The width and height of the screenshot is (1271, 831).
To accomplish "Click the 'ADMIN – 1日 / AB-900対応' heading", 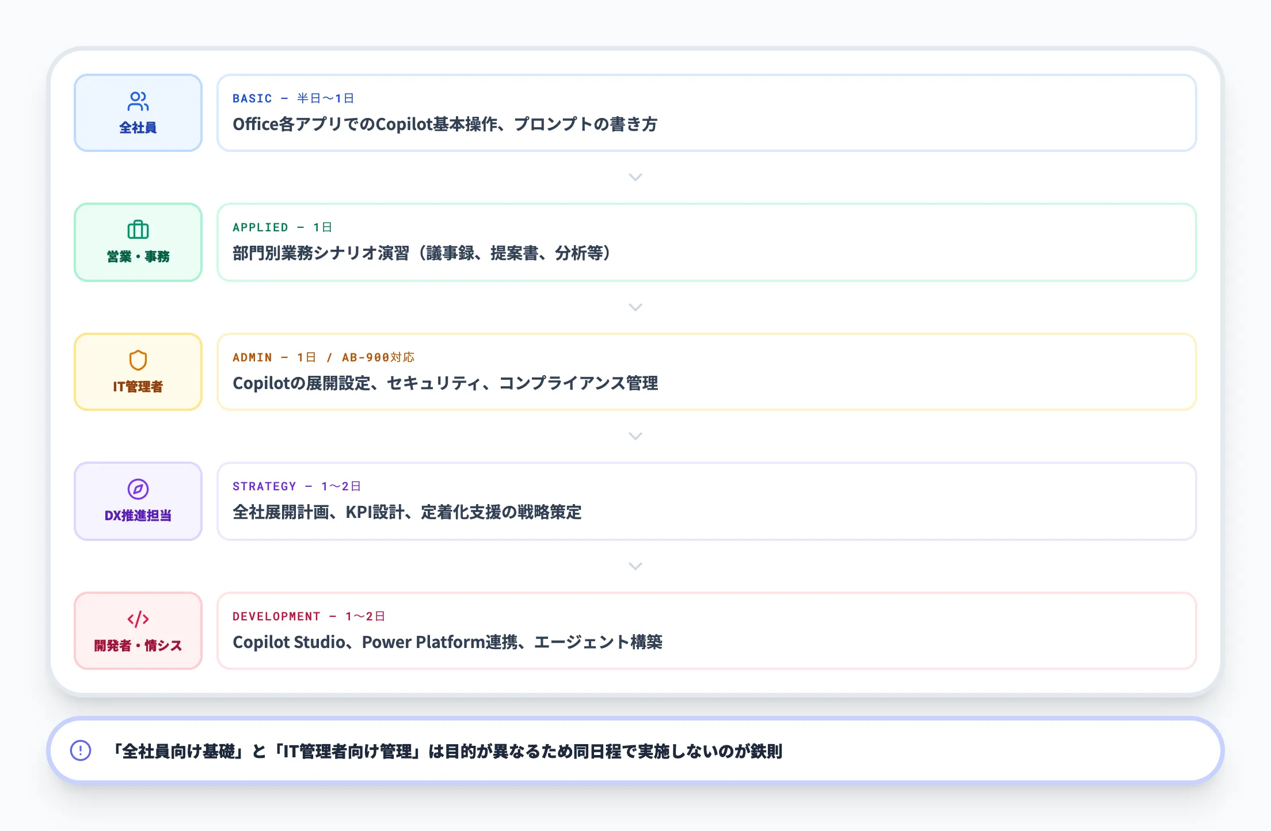I will (324, 357).
